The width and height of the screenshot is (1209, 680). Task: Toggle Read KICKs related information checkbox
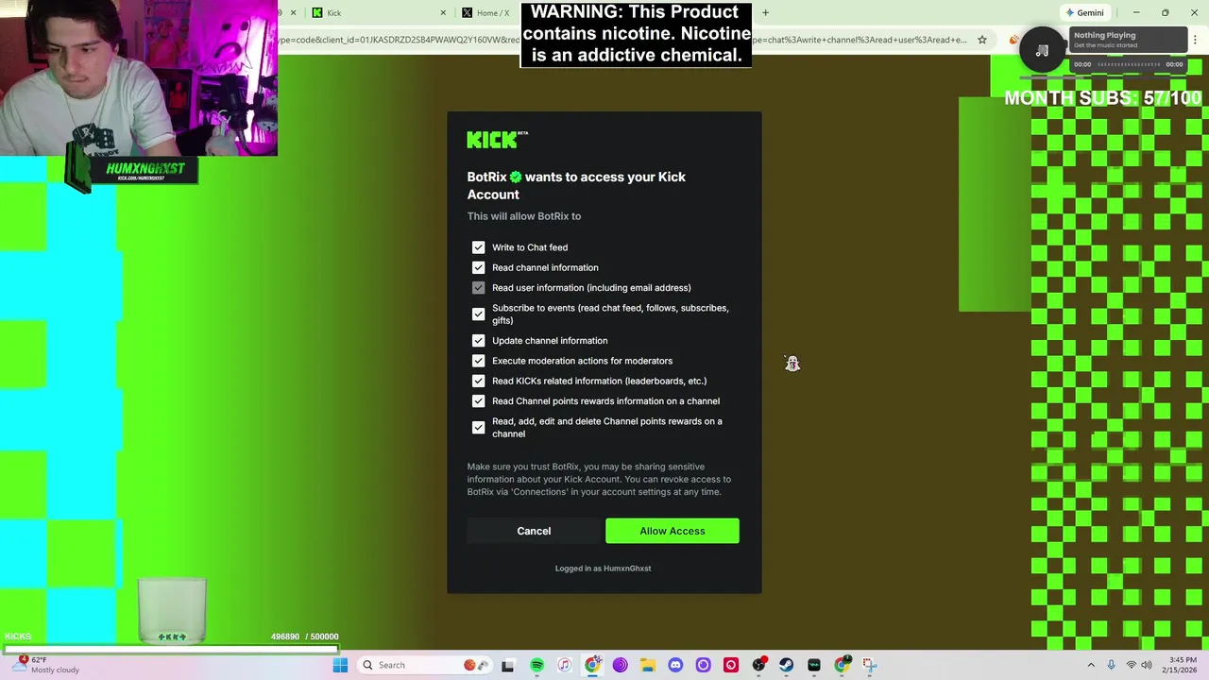point(478,381)
